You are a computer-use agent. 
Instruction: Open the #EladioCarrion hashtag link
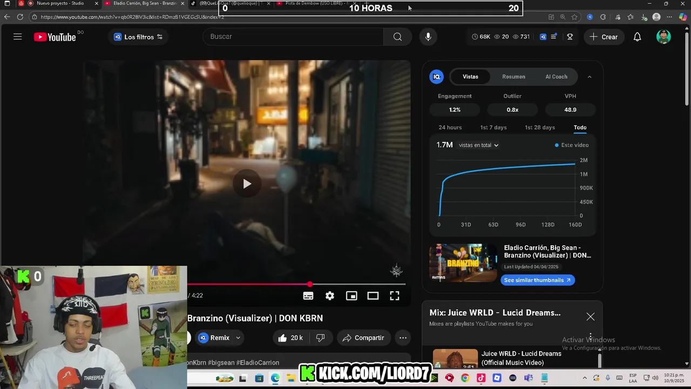[258, 363]
